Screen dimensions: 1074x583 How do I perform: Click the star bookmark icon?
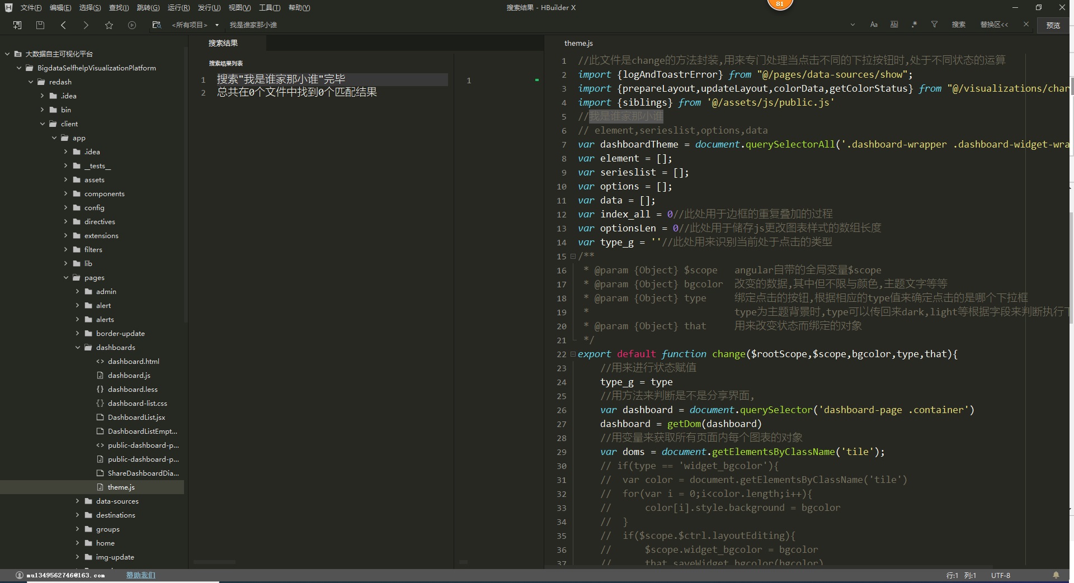[x=109, y=25]
